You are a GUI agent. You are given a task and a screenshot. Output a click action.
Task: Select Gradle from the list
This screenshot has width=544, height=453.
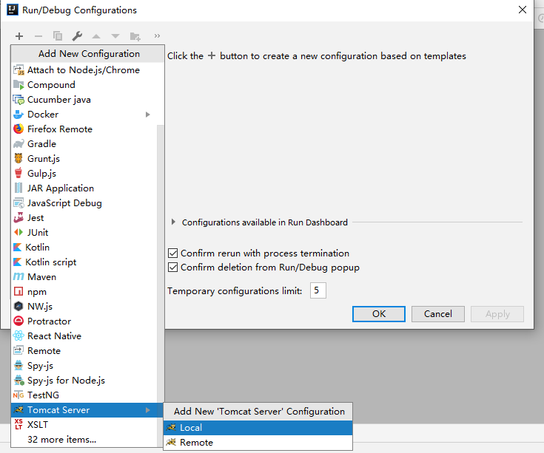[x=84, y=143]
